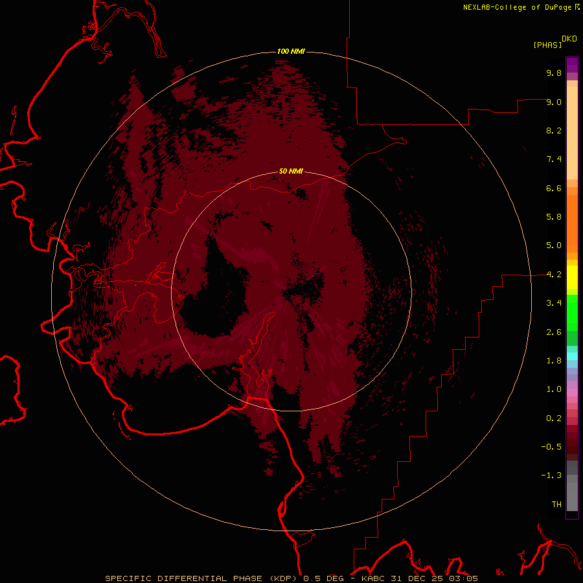This screenshot has height=583, width=583.
Task: Select the 9.8 value on the scale
Action: (x=554, y=73)
